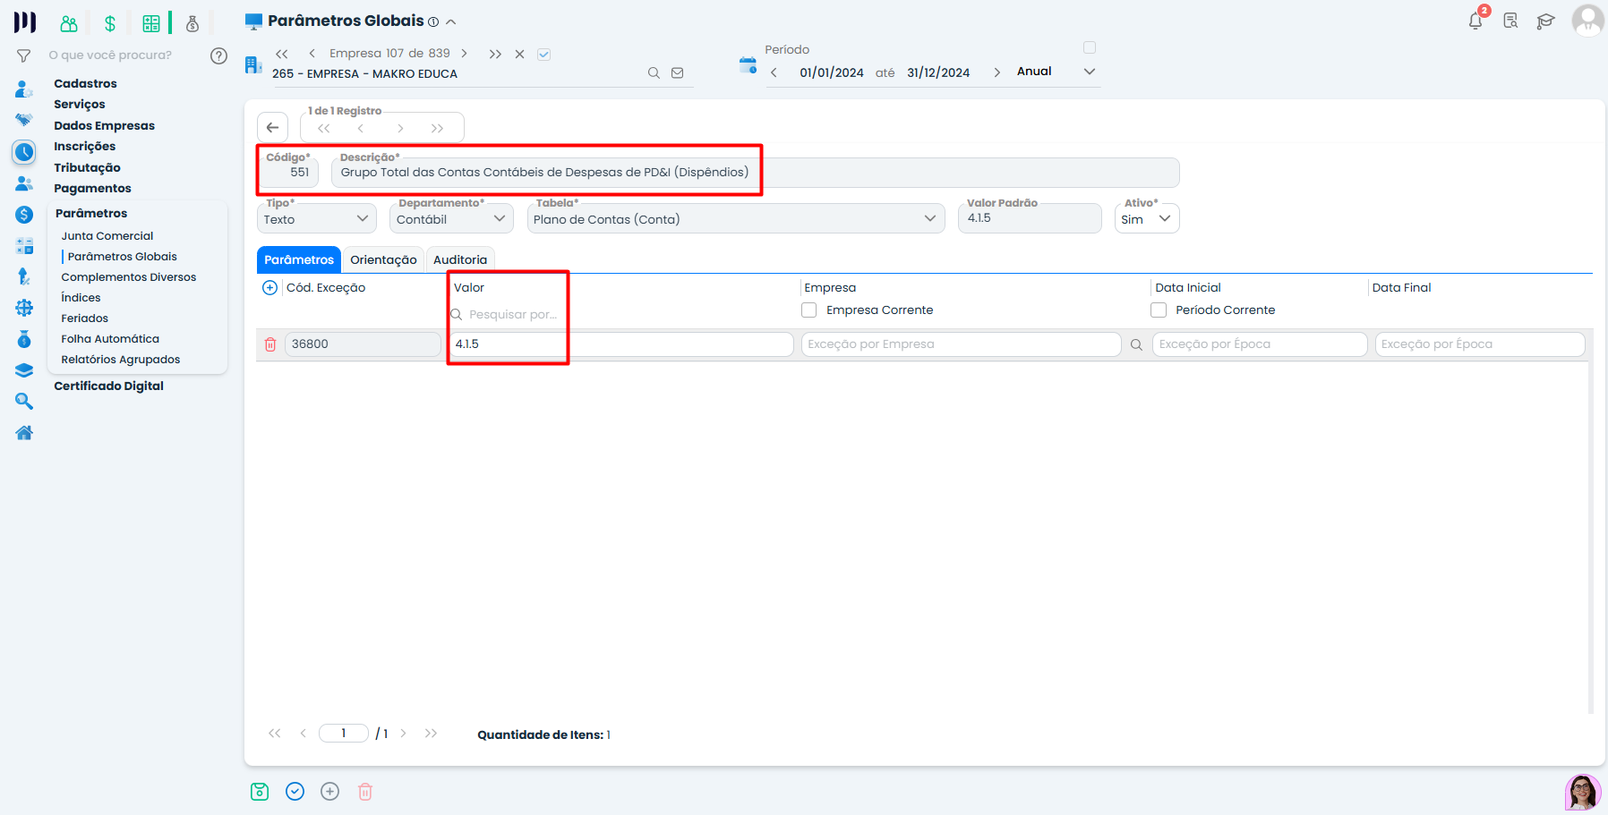Select Certificado Digital in the sidebar

108,386
